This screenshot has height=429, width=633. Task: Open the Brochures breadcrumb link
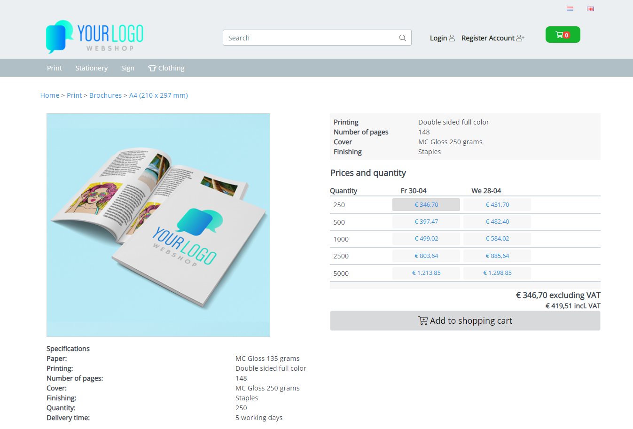tap(105, 95)
